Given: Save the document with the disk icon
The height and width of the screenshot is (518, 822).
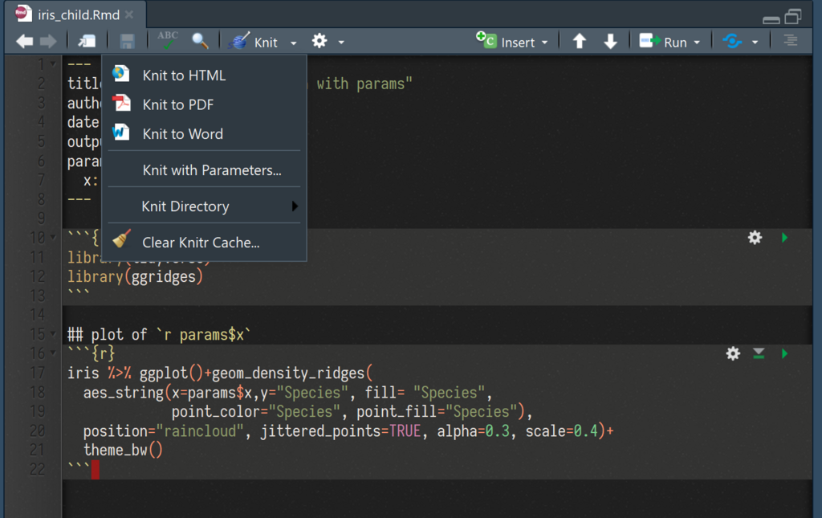Looking at the screenshot, I should [x=127, y=42].
